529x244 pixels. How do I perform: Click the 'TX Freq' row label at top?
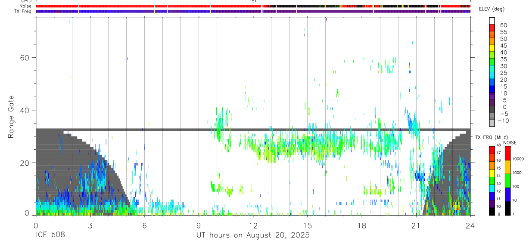23,11
